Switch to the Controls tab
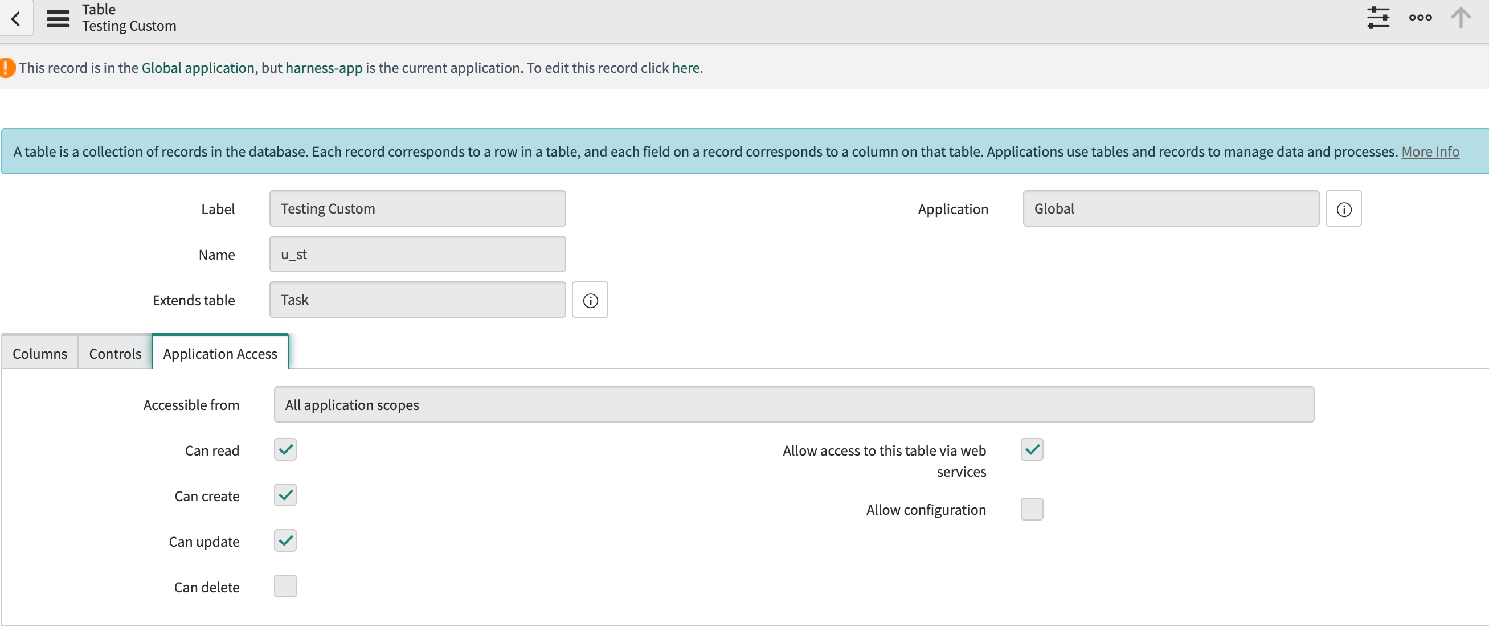This screenshot has height=639, width=1489. point(115,354)
